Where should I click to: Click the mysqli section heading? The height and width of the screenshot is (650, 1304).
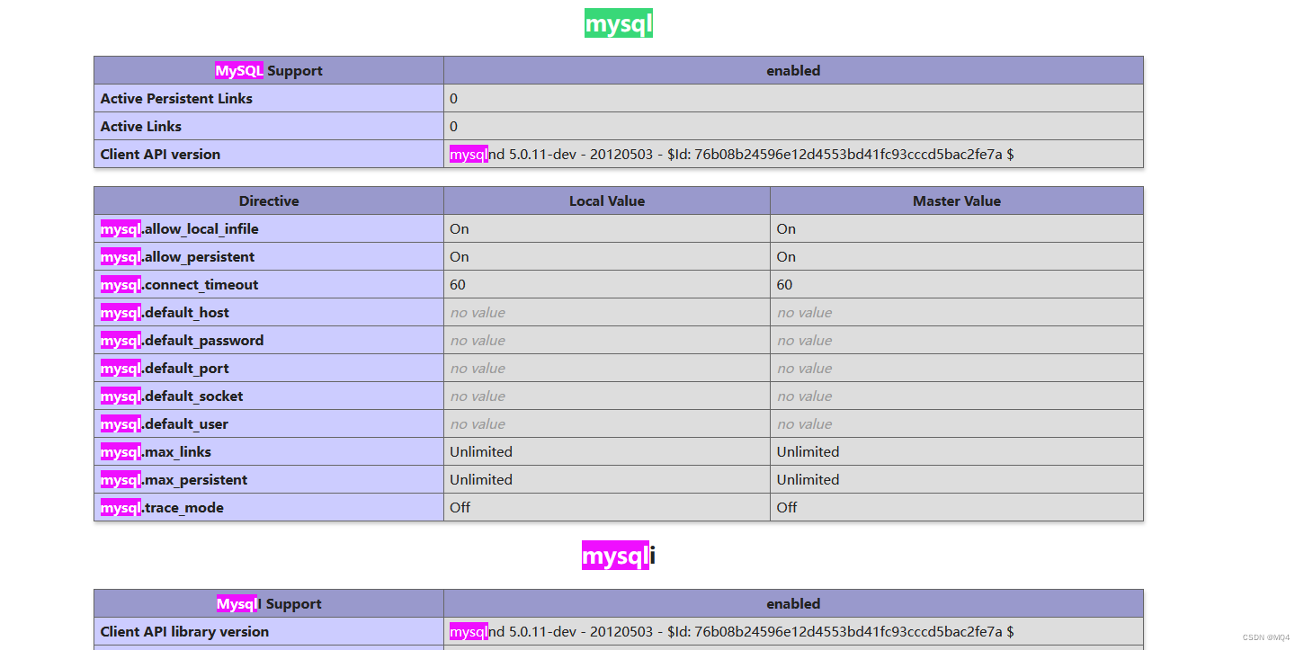click(618, 556)
